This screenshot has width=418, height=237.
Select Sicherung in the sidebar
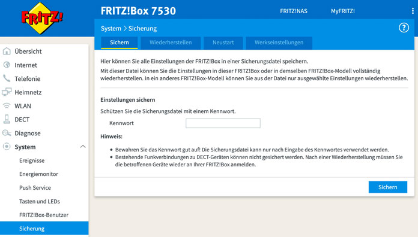pyautogui.click(x=44, y=228)
